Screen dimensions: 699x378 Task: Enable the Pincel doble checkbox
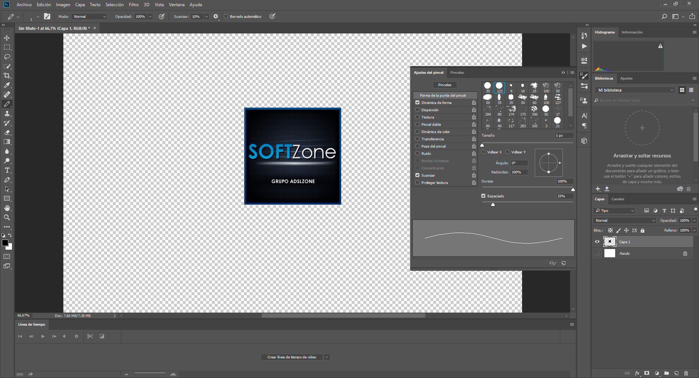coord(418,124)
